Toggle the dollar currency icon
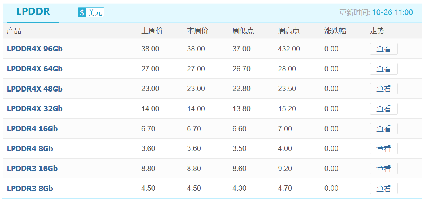This screenshot has height=201, width=426. pos(82,12)
